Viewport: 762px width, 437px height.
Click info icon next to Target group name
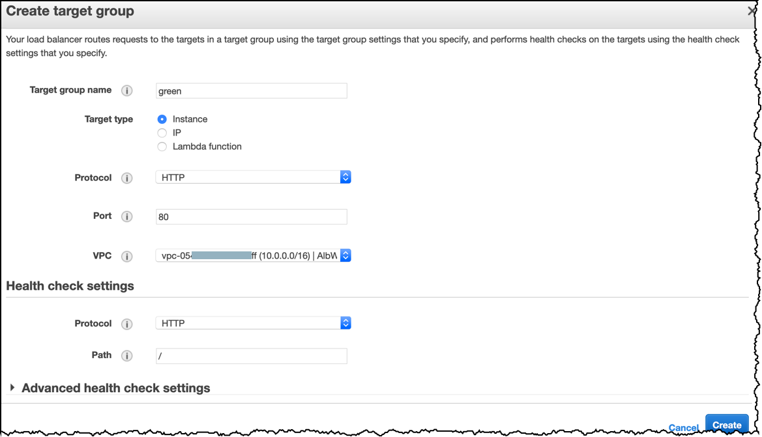(127, 91)
